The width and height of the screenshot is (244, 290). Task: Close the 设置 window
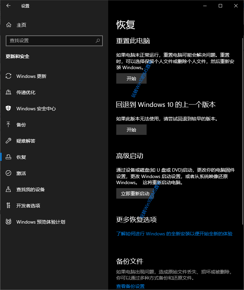(x=236, y=6)
